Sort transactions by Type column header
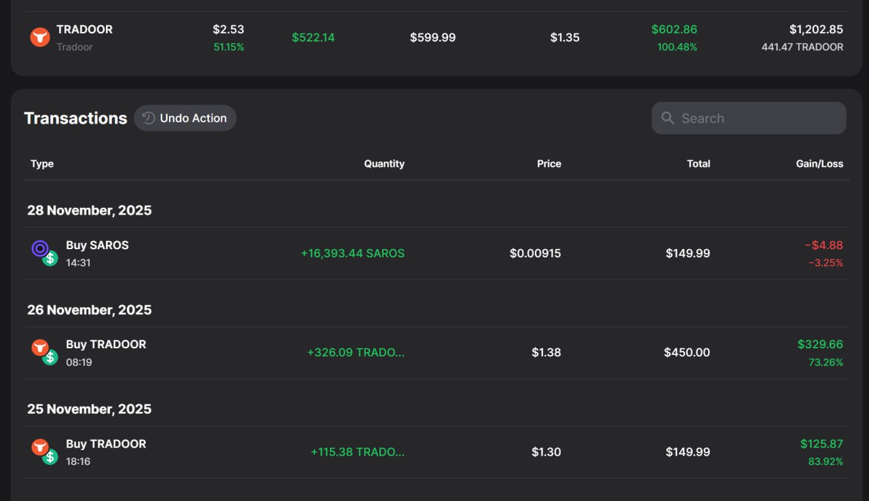The image size is (869, 501). point(42,164)
